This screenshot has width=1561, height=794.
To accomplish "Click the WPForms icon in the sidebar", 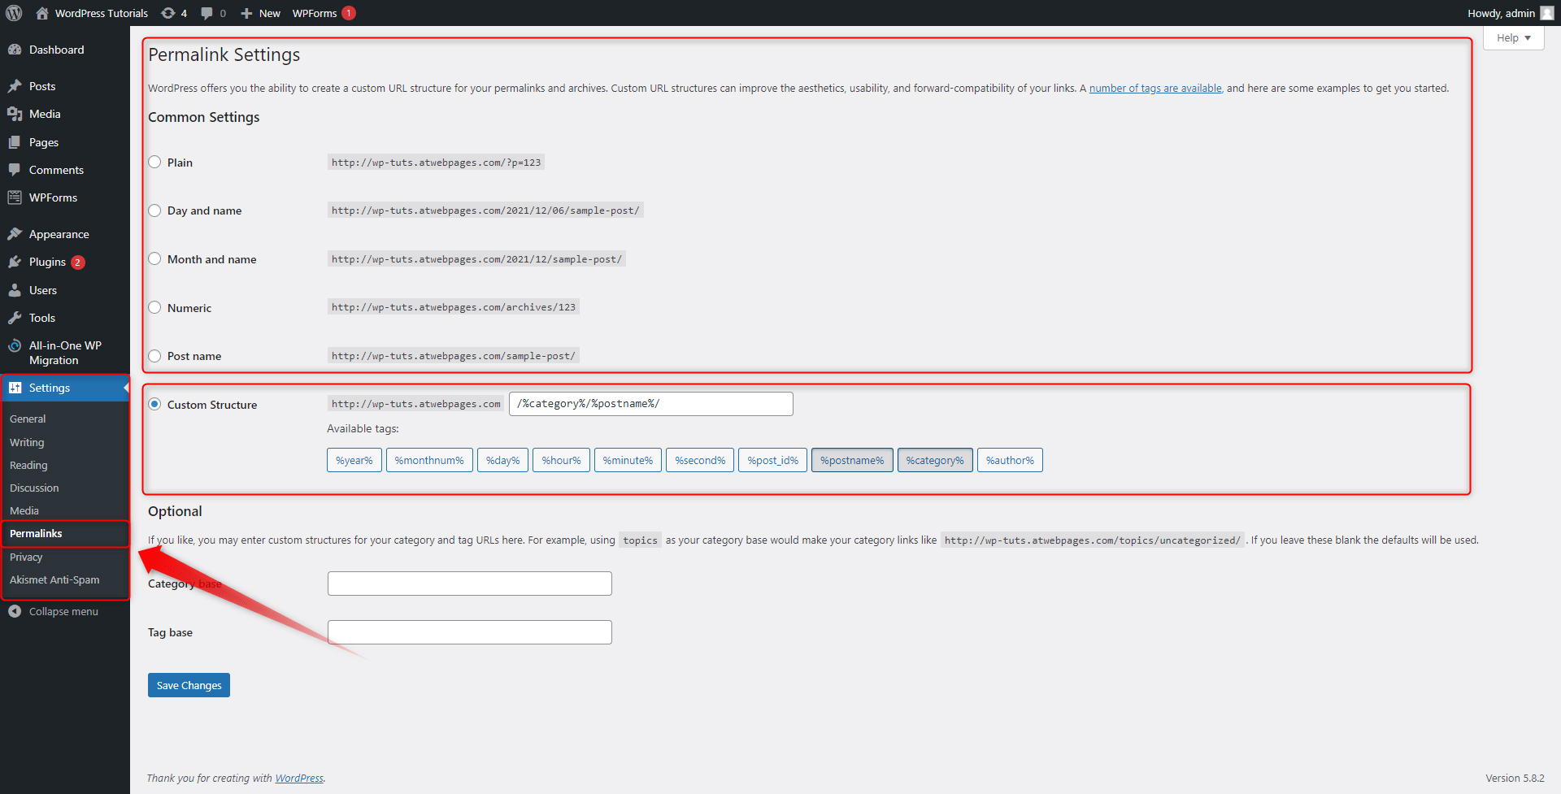I will coord(15,197).
